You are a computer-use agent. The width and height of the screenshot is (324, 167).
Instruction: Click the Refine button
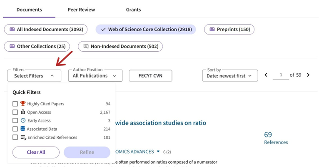[x=87, y=152]
